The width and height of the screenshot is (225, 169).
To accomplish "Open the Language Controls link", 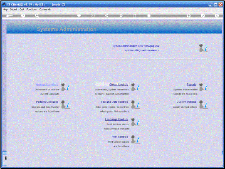I will coord(116,119).
